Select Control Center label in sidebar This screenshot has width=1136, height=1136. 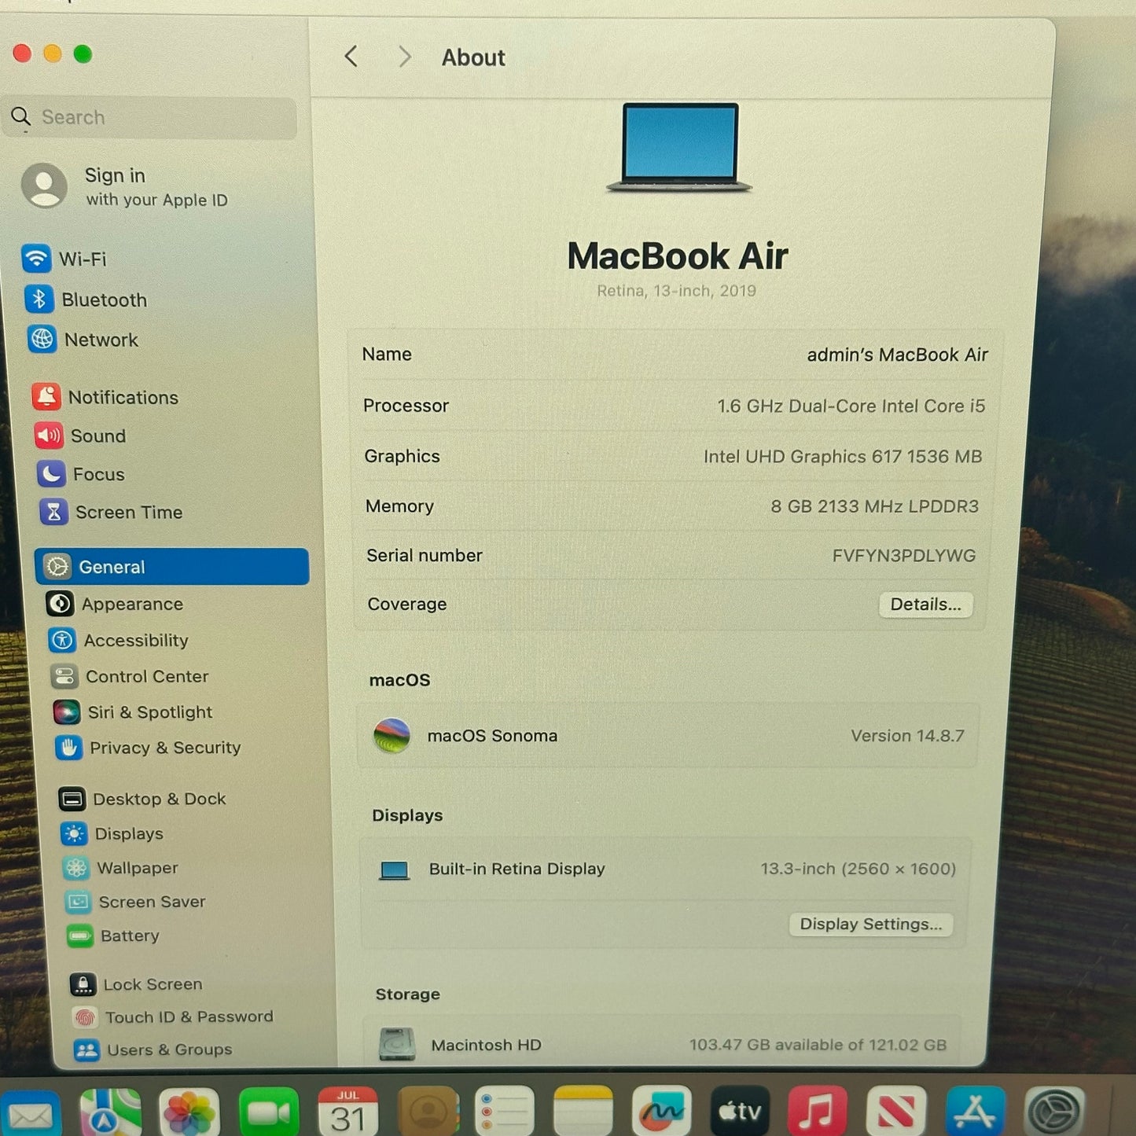[x=147, y=676]
